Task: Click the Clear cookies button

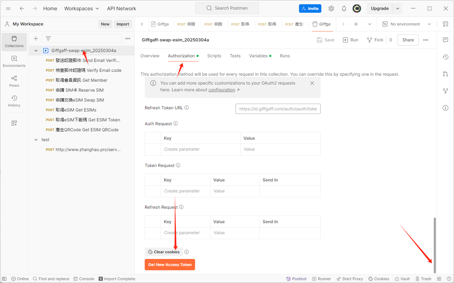Action: coord(164,252)
